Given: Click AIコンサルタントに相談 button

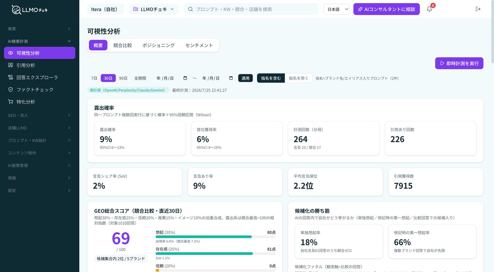Looking at the screenshot, I should pyautogui.click(x=386, y=9).
